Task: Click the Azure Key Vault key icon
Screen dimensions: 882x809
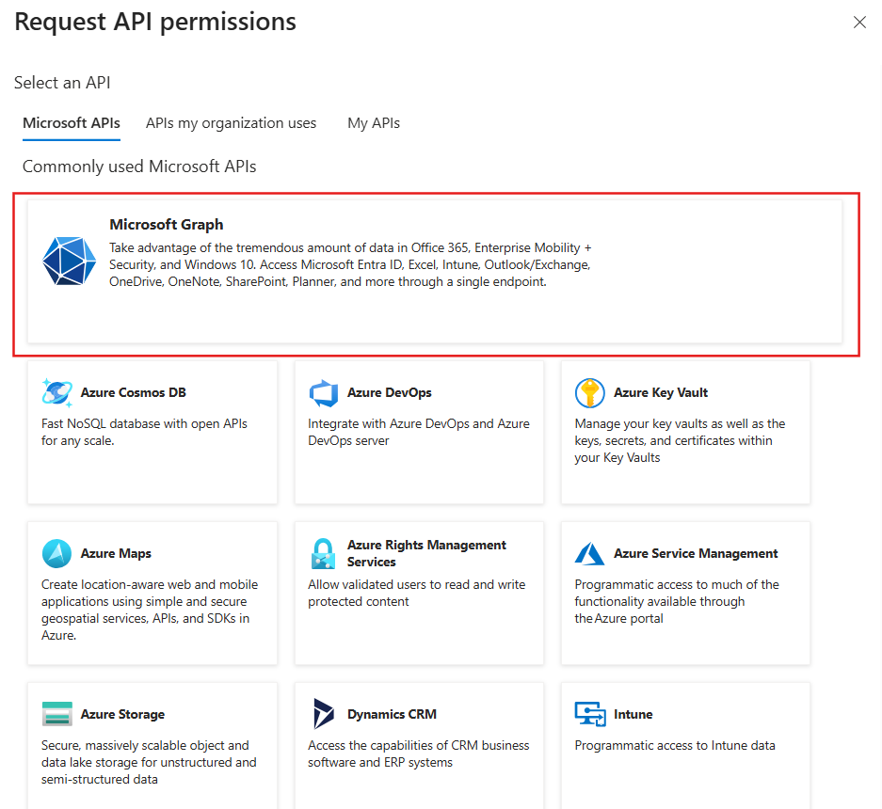Action: pyautogui.click(x=589, y=392)
